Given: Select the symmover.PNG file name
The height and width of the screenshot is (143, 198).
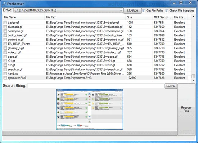Looking at the screenshot, I should (17, 78).
